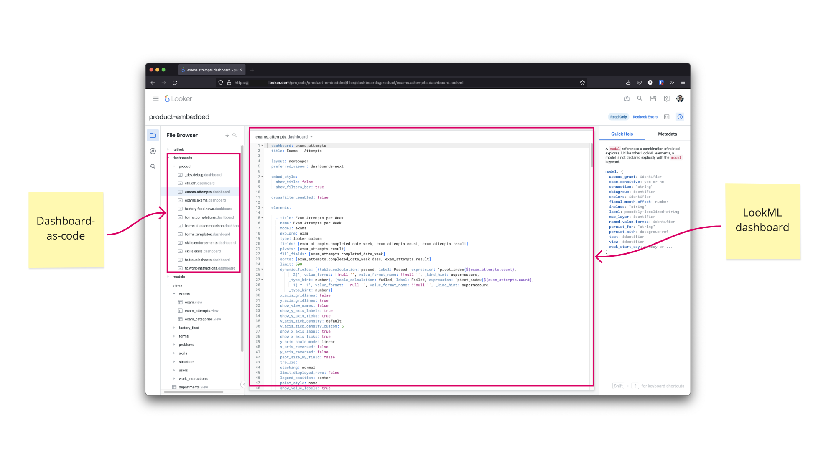
Task: Open exams.attempts.dashboard file dropdown arrow
Action: pyautogui.click(x=311, y=137)
